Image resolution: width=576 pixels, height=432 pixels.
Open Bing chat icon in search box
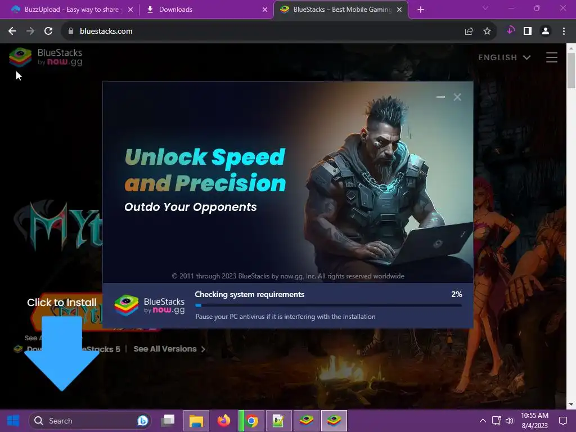click(x=142, y=421)
